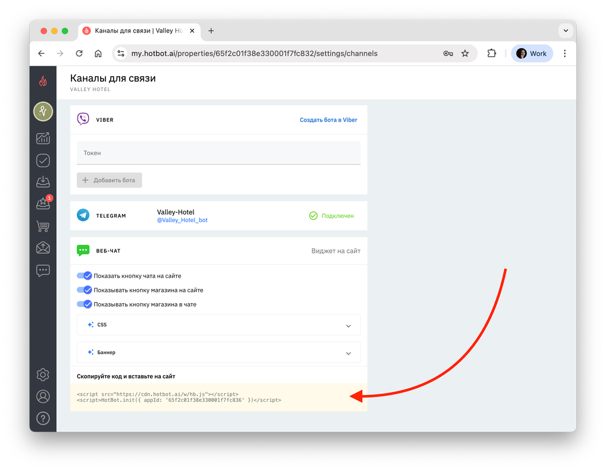This screenshot has width=606, height=471.
Task: Open the @Valley_Hotel_bot link
Action: point(182,220)
